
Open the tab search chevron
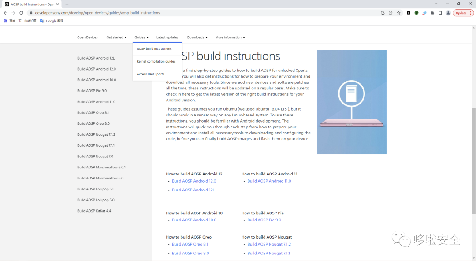tap(436, 4)
